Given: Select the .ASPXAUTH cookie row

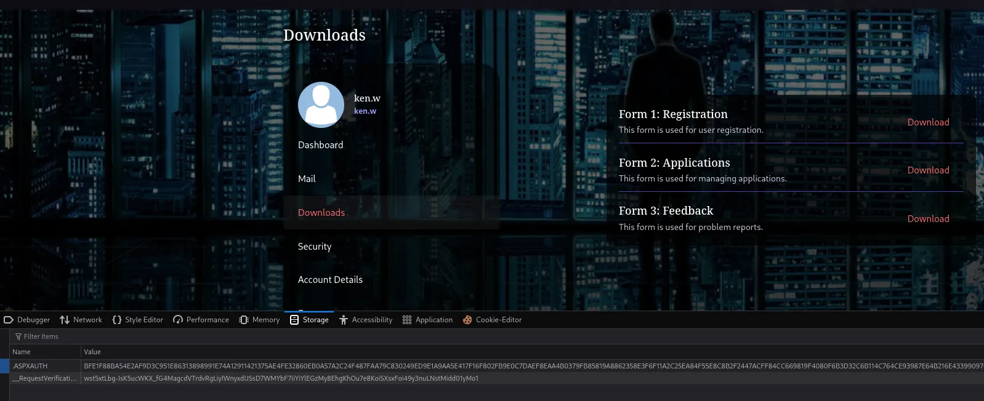Looking at the screenshot, I should 43,366.
